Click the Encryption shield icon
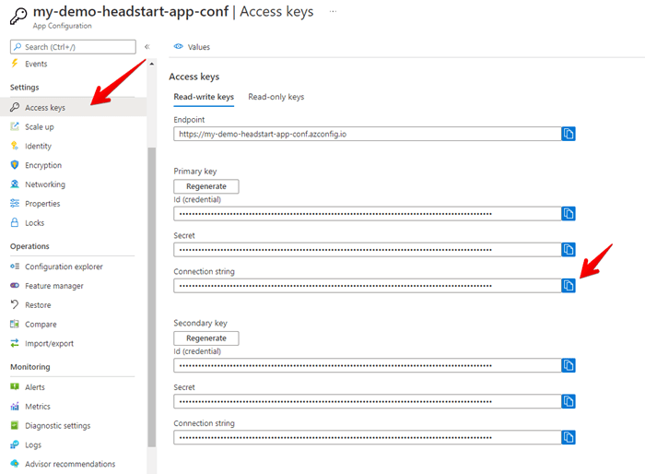 coord(15,165)
